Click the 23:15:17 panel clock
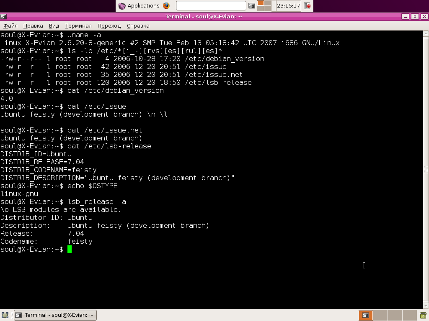429x321 pixels. click(288, 6)
